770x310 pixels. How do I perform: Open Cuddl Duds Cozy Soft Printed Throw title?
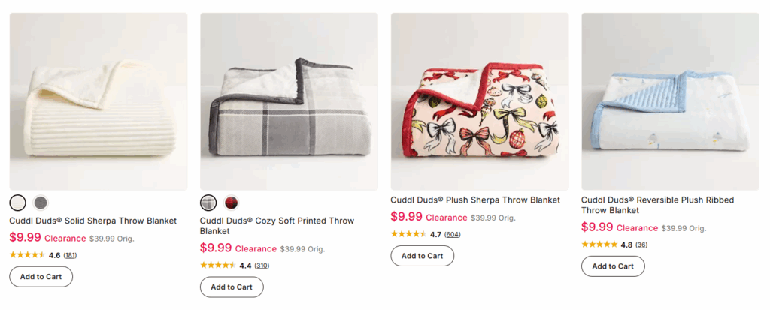pyautogui.click(x=277, y=226)
